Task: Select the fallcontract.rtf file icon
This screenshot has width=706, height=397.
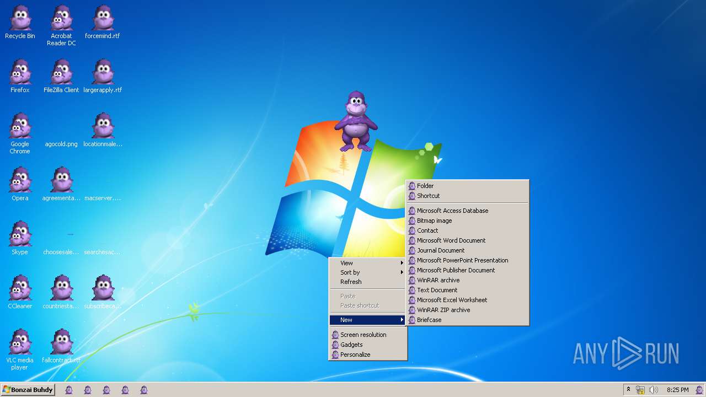Action: coord(61,346)
